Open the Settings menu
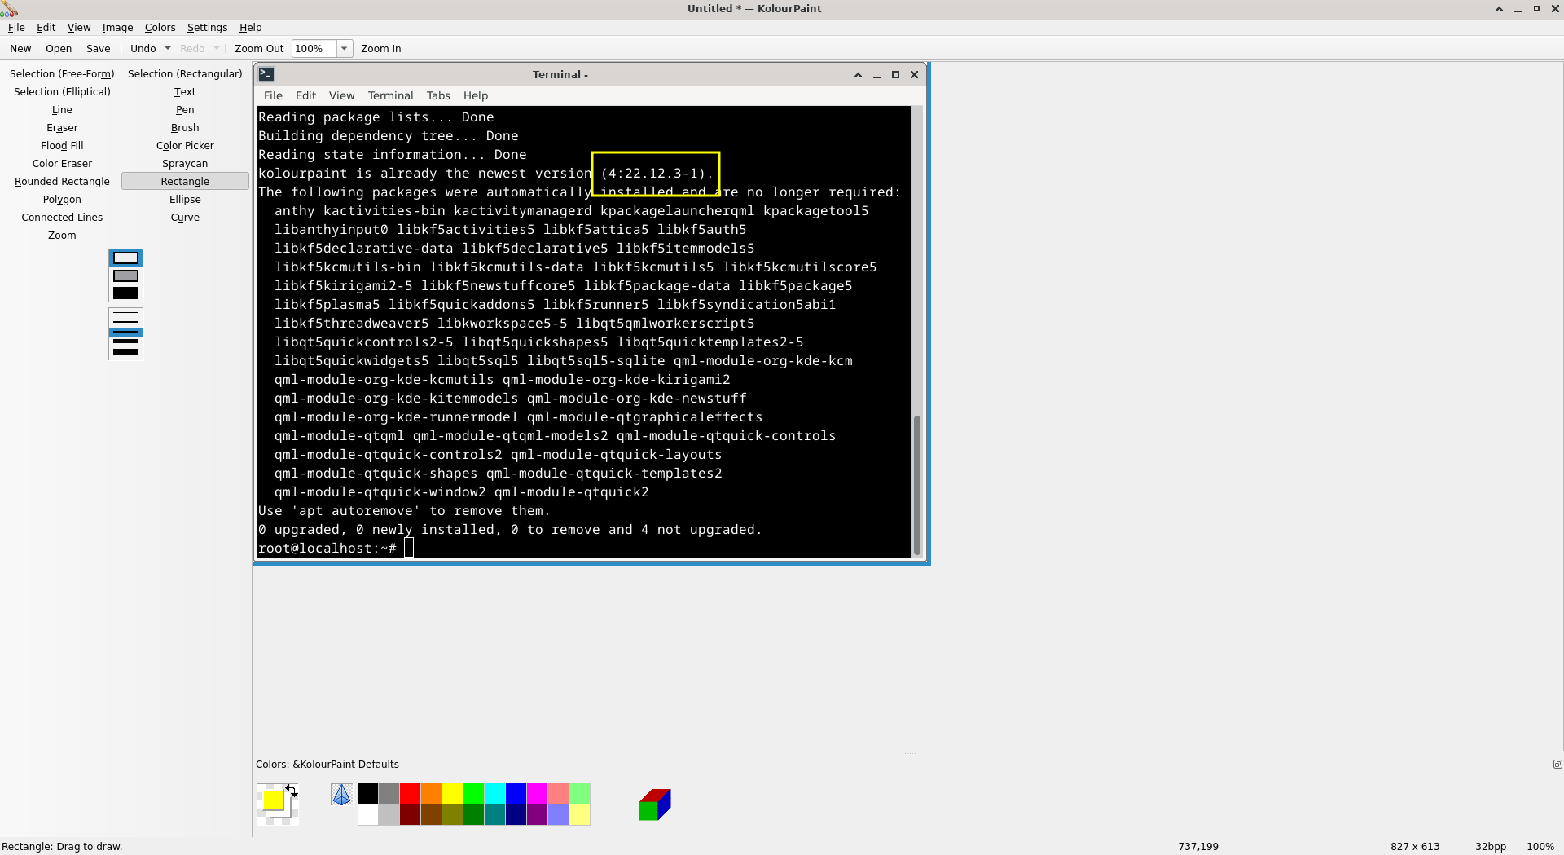 pyautogui.click(x=207, y=28)
